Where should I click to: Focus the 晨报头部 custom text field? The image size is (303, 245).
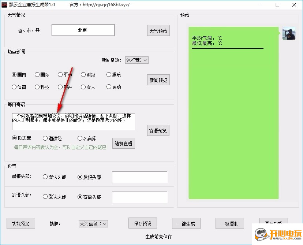pyautogui.click(x=140, y=177)
